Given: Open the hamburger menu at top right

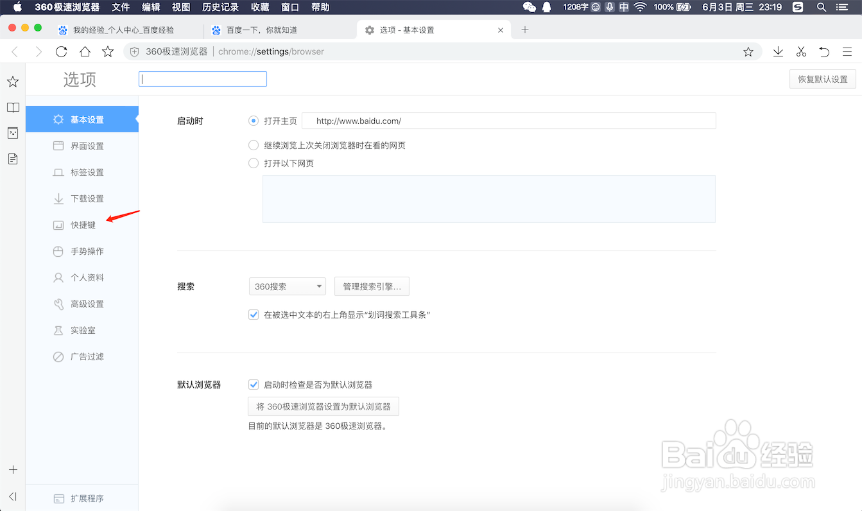Looking at the screenshot, I should 847,51.
